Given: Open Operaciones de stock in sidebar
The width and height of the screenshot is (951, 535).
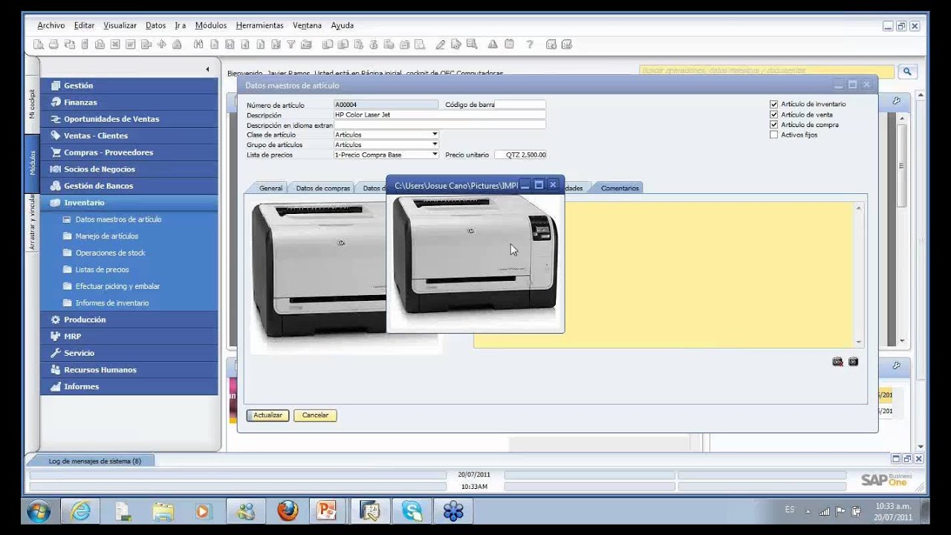Looking at the screenshot, I should click(110, 253).
